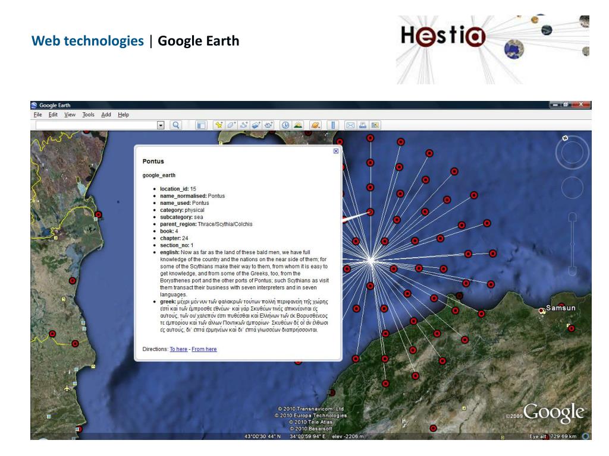Click the Google Earth title bar icon

34,105
